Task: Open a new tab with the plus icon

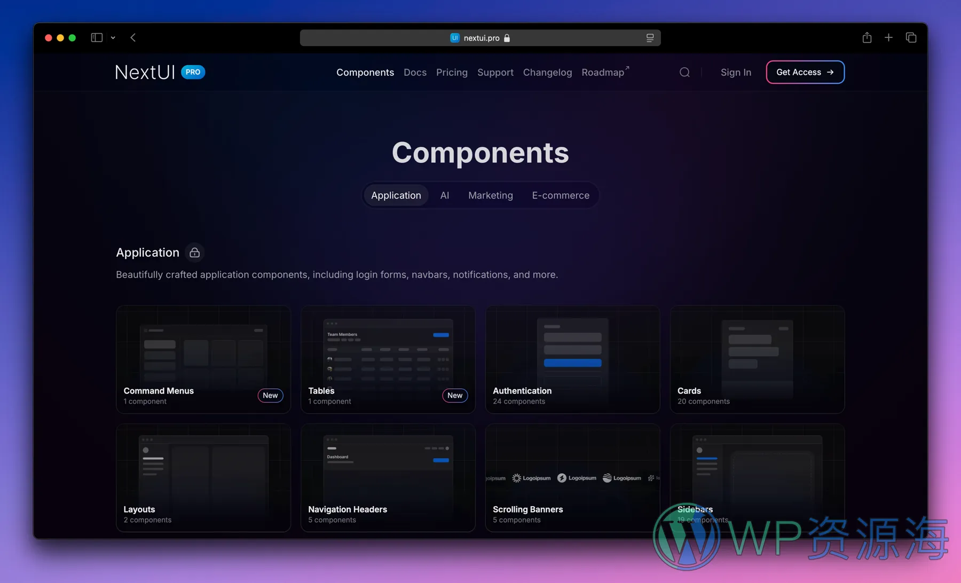Action: tap(888, 37)
